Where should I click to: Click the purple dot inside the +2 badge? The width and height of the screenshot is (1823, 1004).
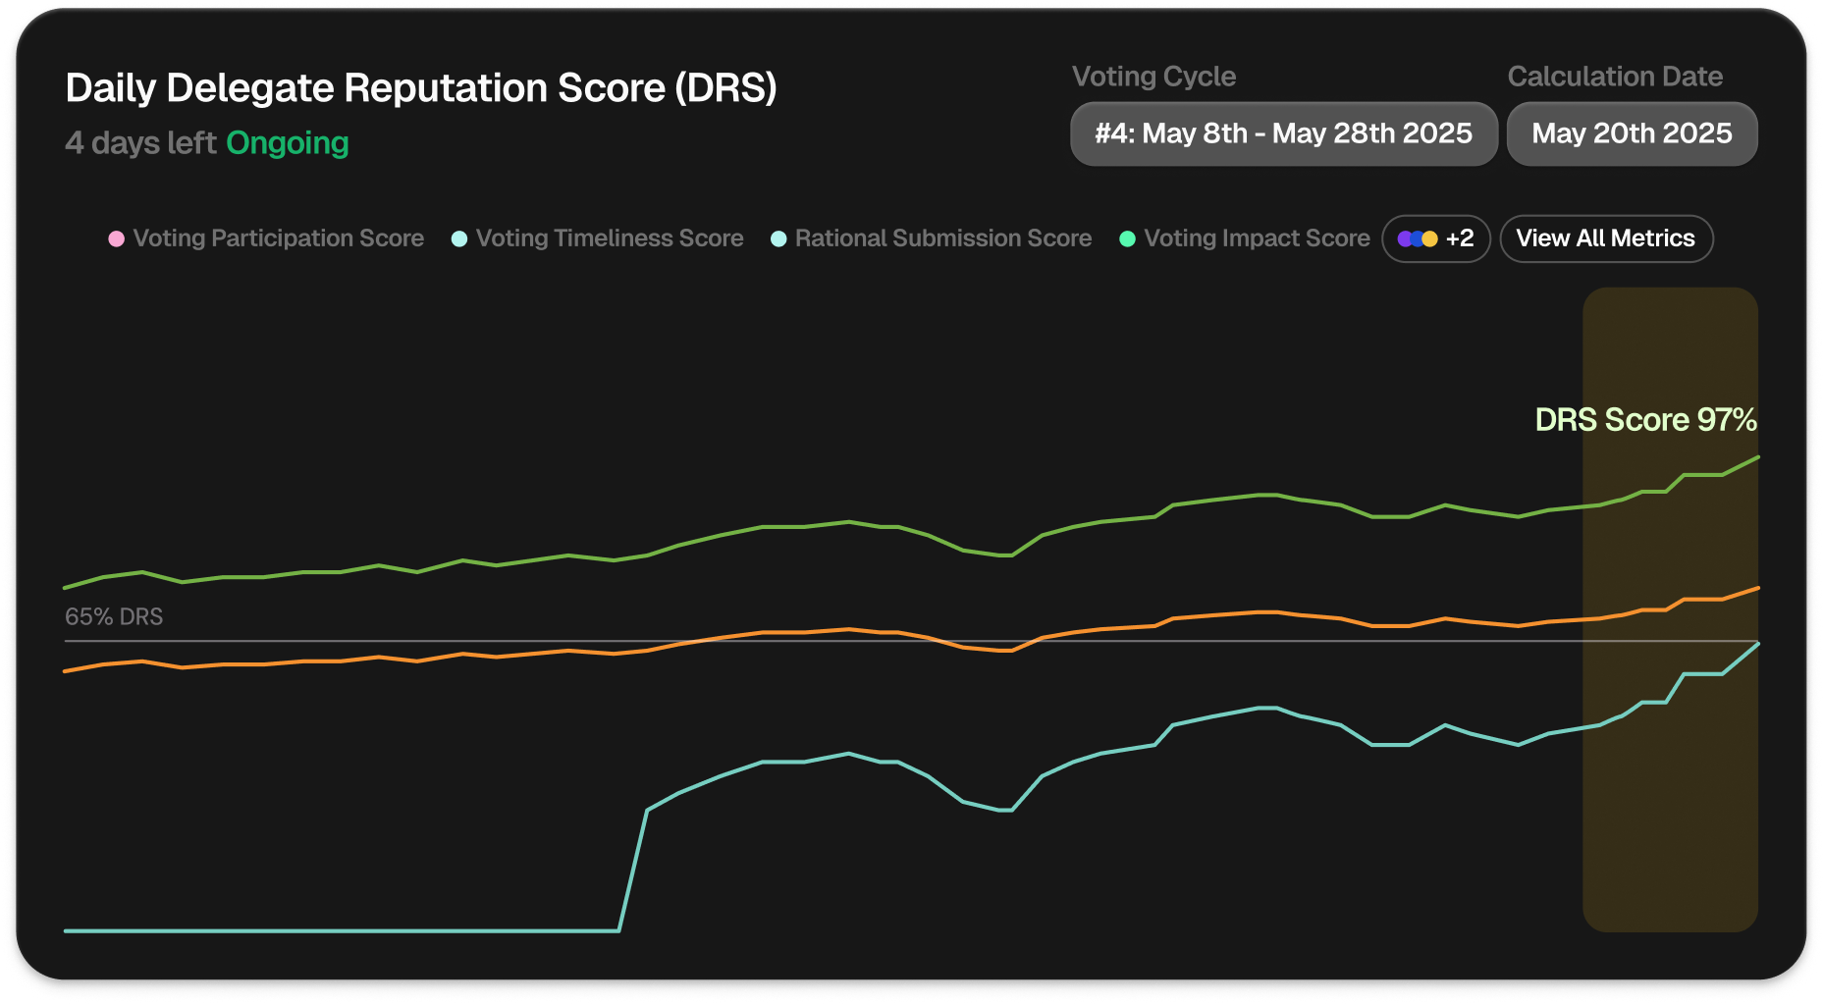[1404, 238]
